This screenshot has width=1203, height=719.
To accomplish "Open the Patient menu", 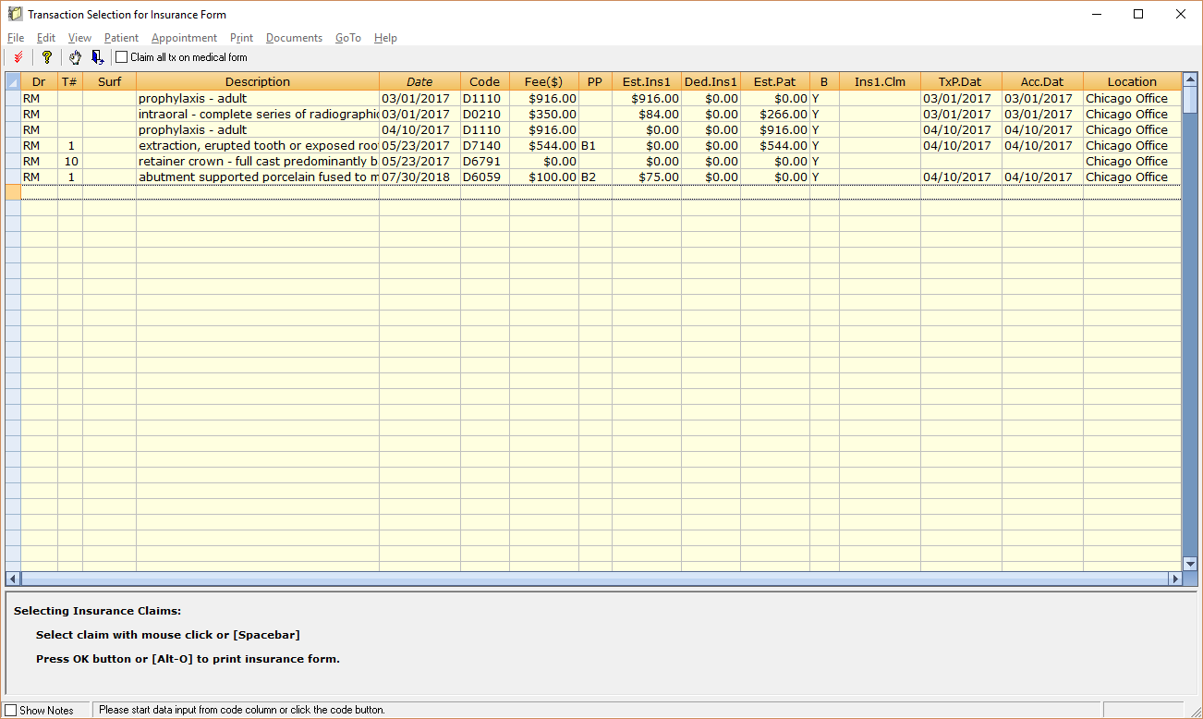I will 121,38.
